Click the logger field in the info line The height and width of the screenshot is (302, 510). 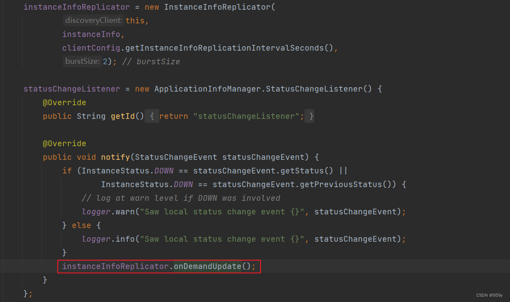coord(96,239)
